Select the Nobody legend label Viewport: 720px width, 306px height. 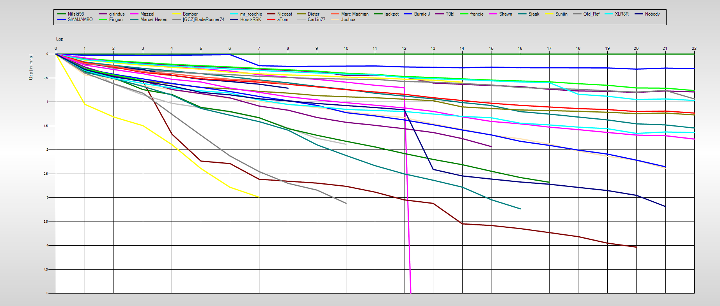pos(652,14)
